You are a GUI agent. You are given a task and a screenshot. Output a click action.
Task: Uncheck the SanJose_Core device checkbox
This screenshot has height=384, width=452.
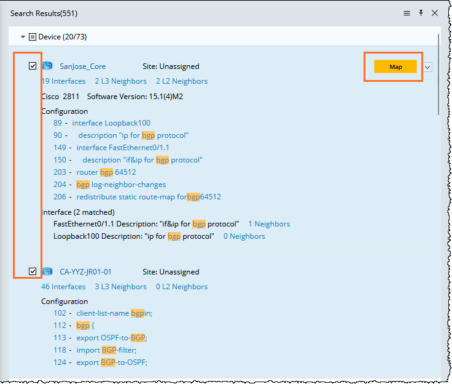(33, 66)
